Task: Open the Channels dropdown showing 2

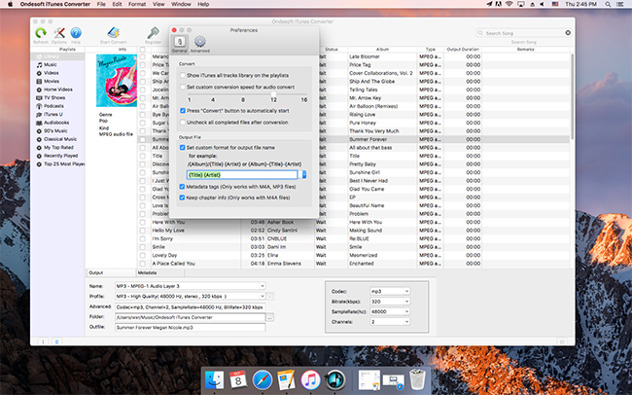Action: click(x=390, y=322)
